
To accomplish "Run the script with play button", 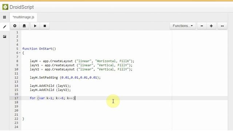I will pos(35,26).
